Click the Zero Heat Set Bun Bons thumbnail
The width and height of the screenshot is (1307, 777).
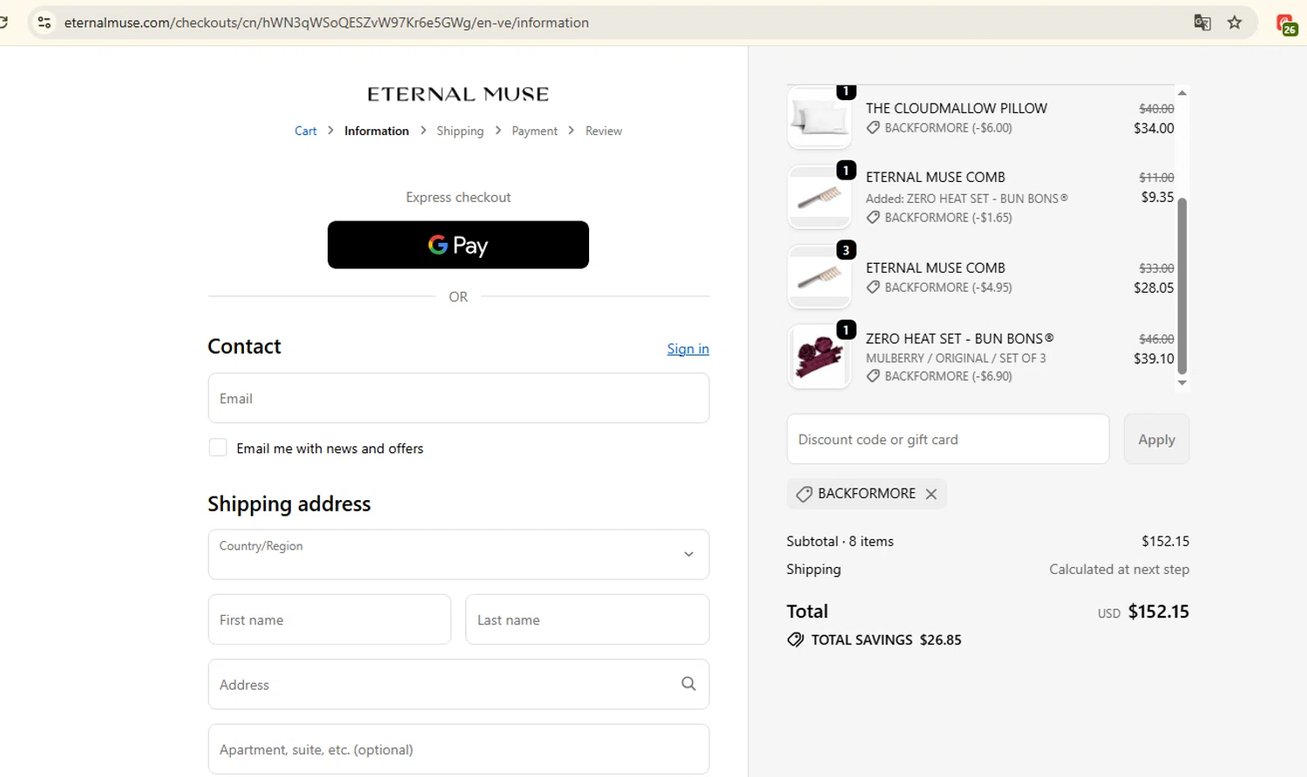click(819, 357)
